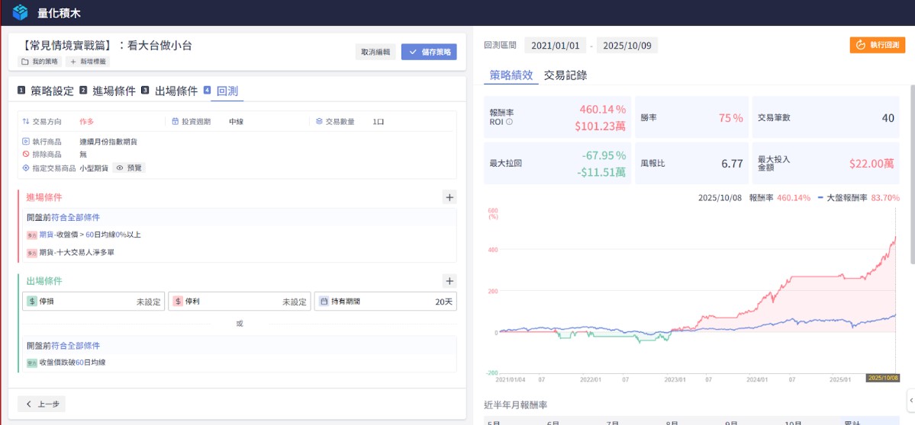Screen dimensions: 915x425
Task: Go to step 2 進場條件 tab
Action: pyautogui.click(x=108, y=91)
